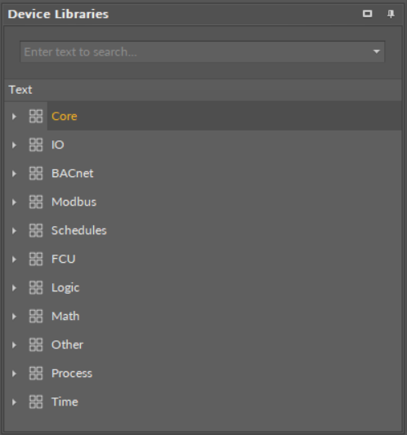
Task: Click the Math library grid icon
Action: click(x=36, y=317)
